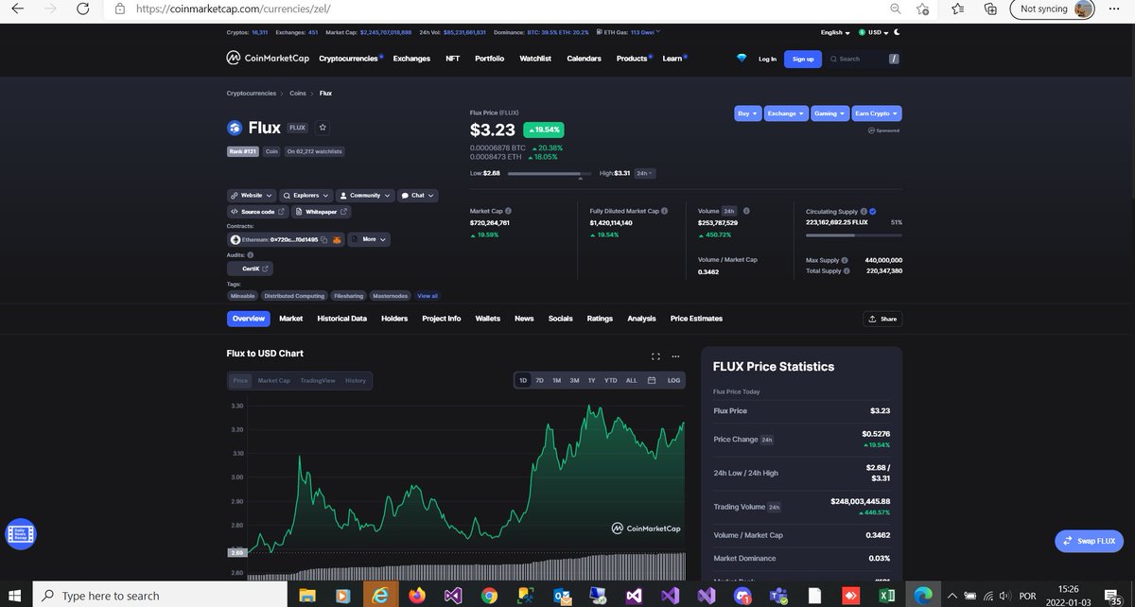The width and height of the screenshot is (1135, 607).
Task: Expand the Explorers dropdown
Action: click(306, 196)
